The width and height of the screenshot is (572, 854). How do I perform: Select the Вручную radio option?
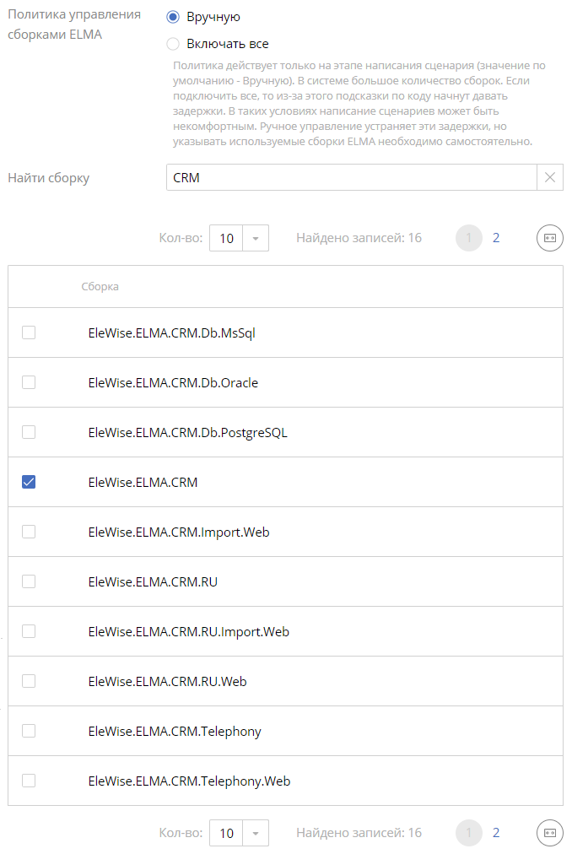pyautogui.click(x=173, y=17)
